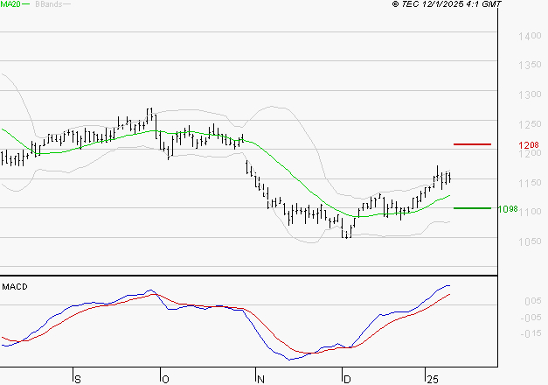The height and width of the screenshot is (385, 548).
Task: Click the O month marker on time axis
Action: pos(165,380)
